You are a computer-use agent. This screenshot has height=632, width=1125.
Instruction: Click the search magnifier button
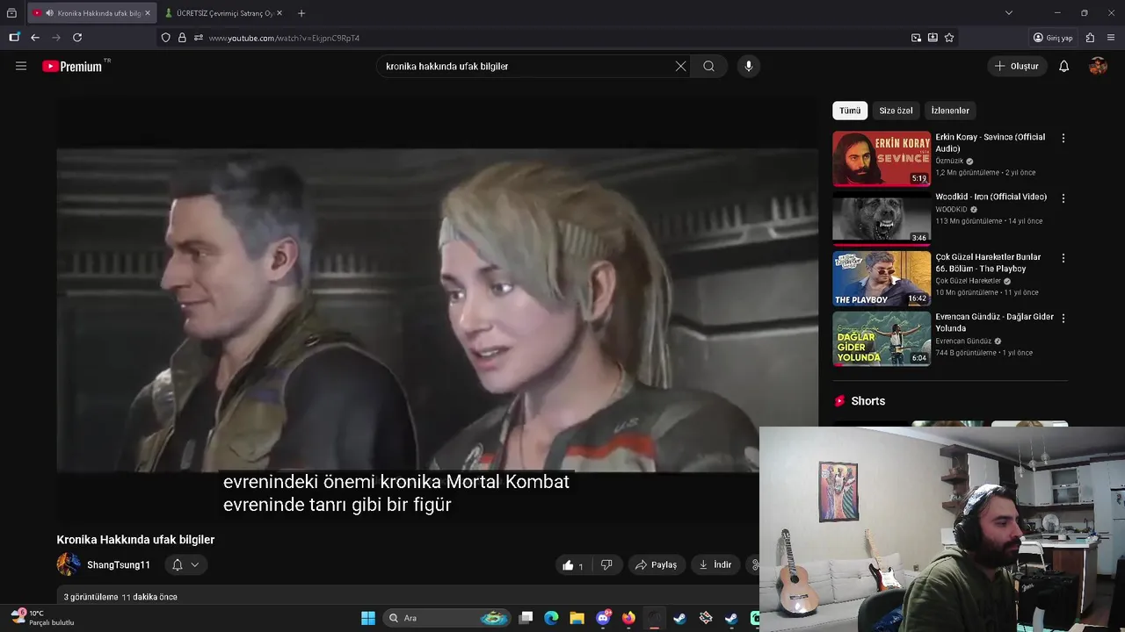[708, 66]
